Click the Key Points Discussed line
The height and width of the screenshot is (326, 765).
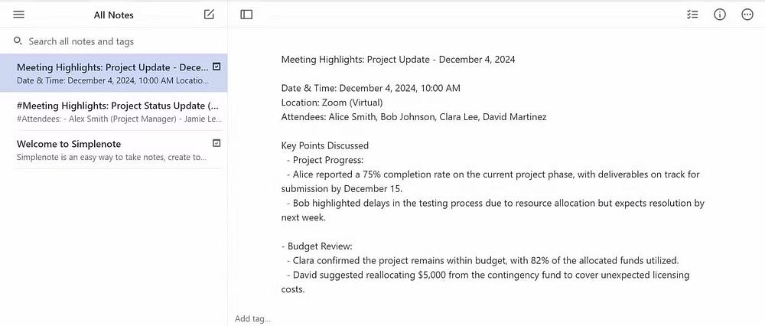[325, 145]
